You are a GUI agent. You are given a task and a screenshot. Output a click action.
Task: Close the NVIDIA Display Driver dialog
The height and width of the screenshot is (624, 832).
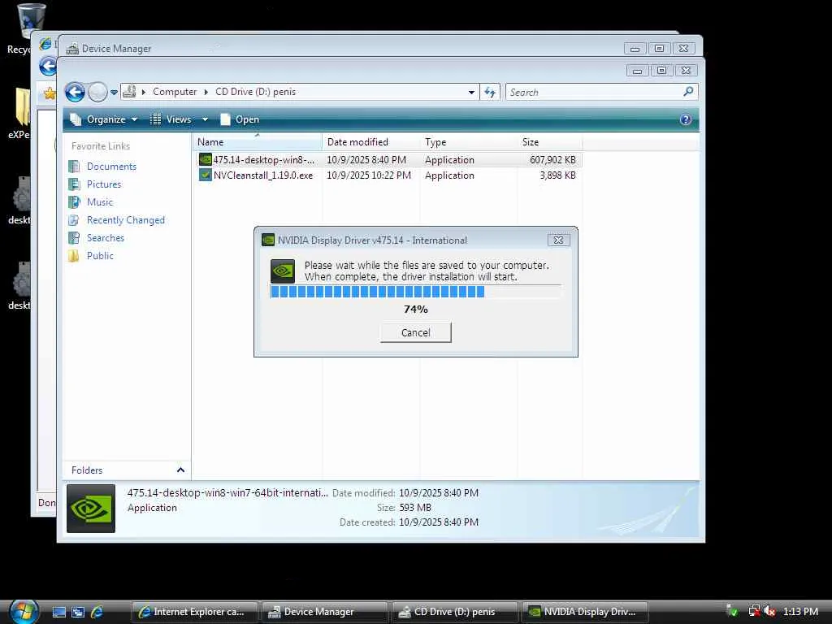coord(558,240)
